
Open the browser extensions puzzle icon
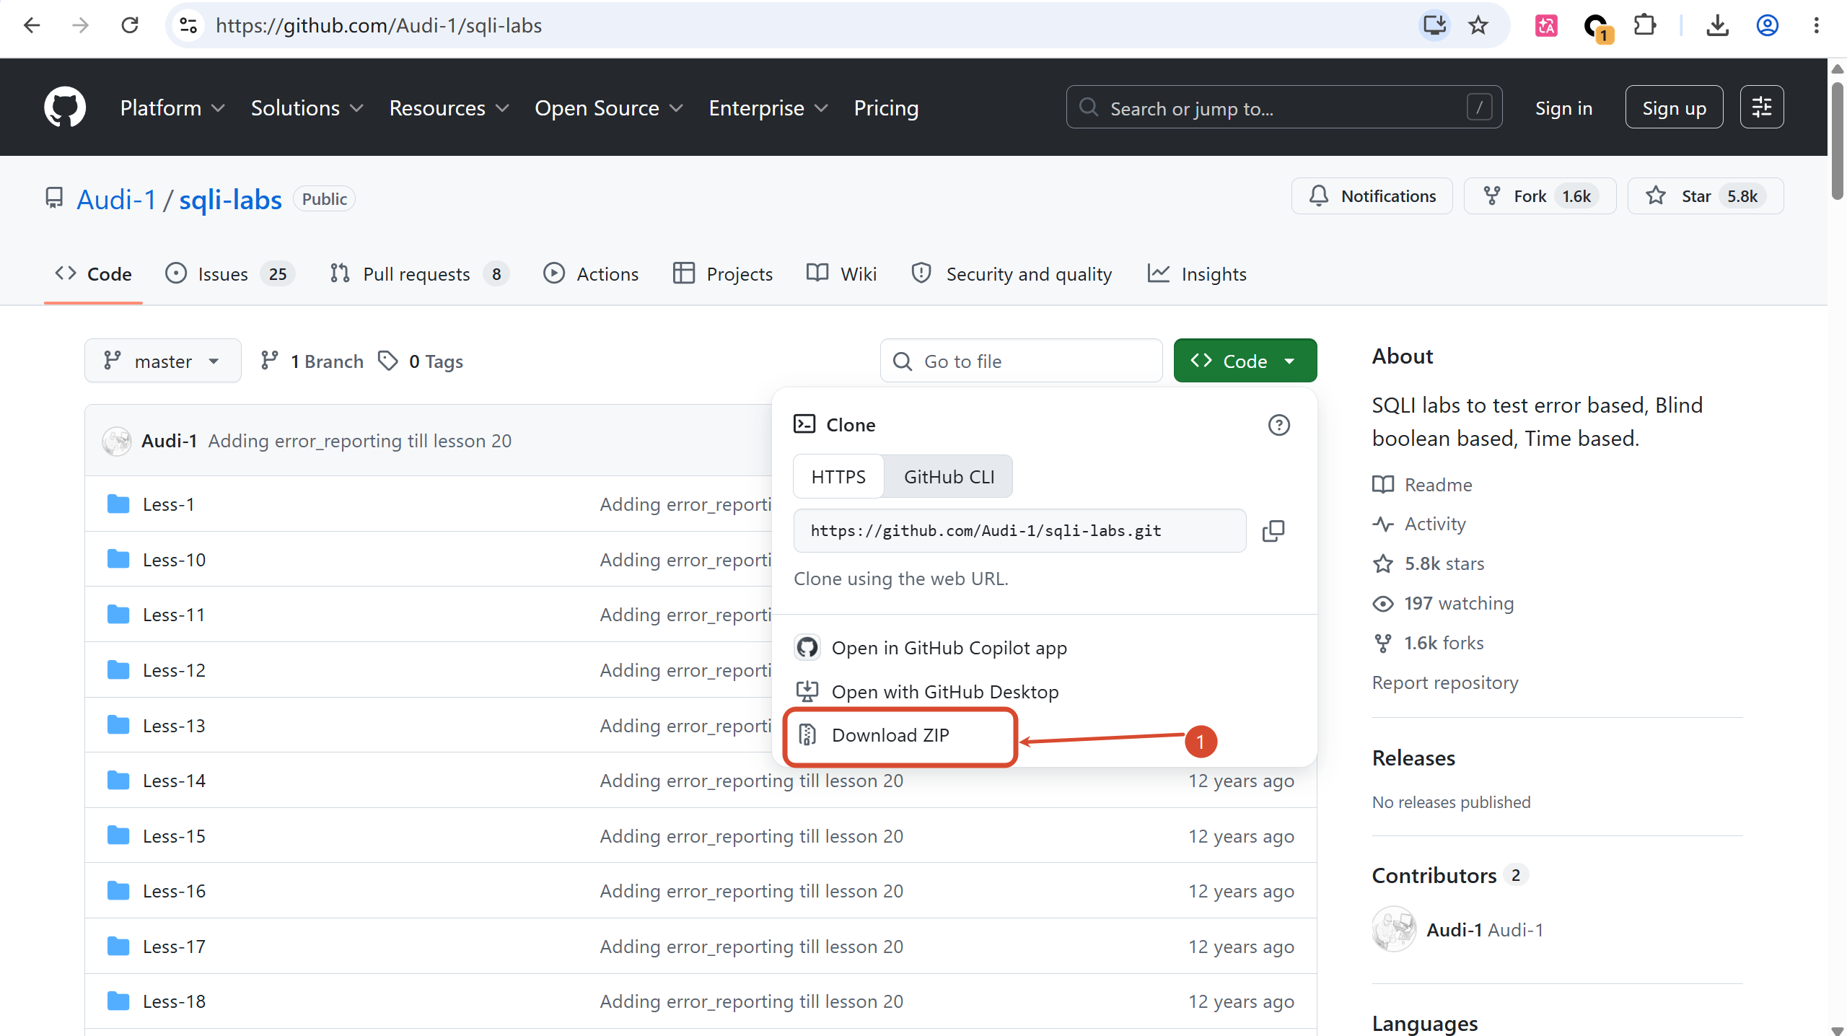click(x=1645, y=25)
